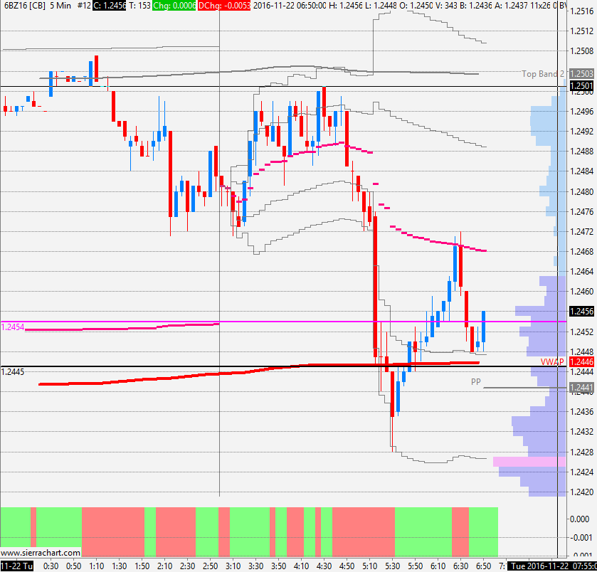The height and width of the screenshot is (572, 597).
Task: Click the magenta 1.2454 line label
Action: tap(13, 327)
